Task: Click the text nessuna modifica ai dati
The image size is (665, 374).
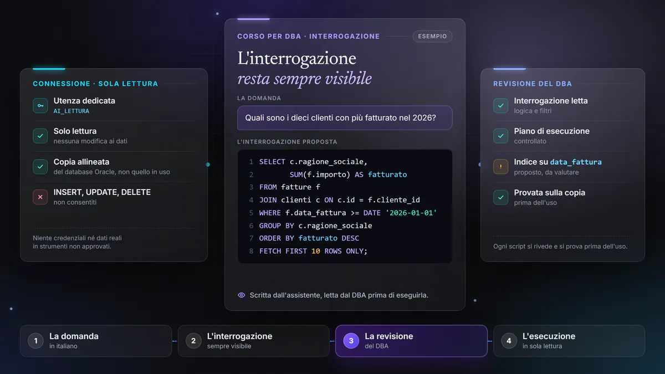Action: [x=90, y=141]
